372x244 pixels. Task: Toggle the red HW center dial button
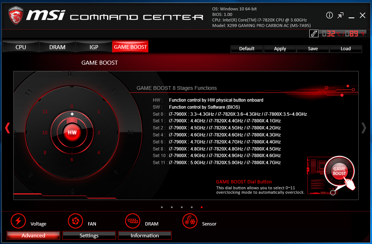pos(72,132)
